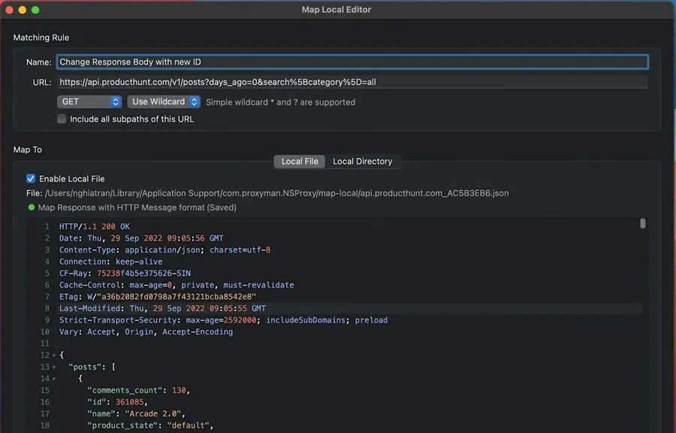676x433 pixels.
Task: Switch to the Local File tab
Action: point(300,162)
